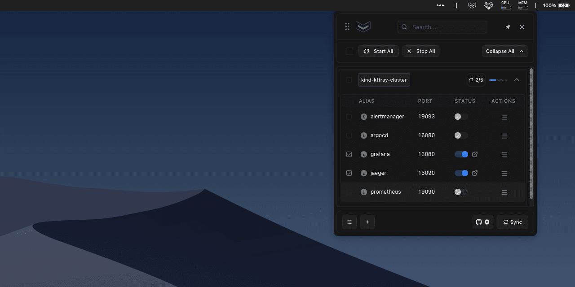Viewport: 575px width, 287px height.
Task: Open the jaeger actions menu
Action: 504,174
